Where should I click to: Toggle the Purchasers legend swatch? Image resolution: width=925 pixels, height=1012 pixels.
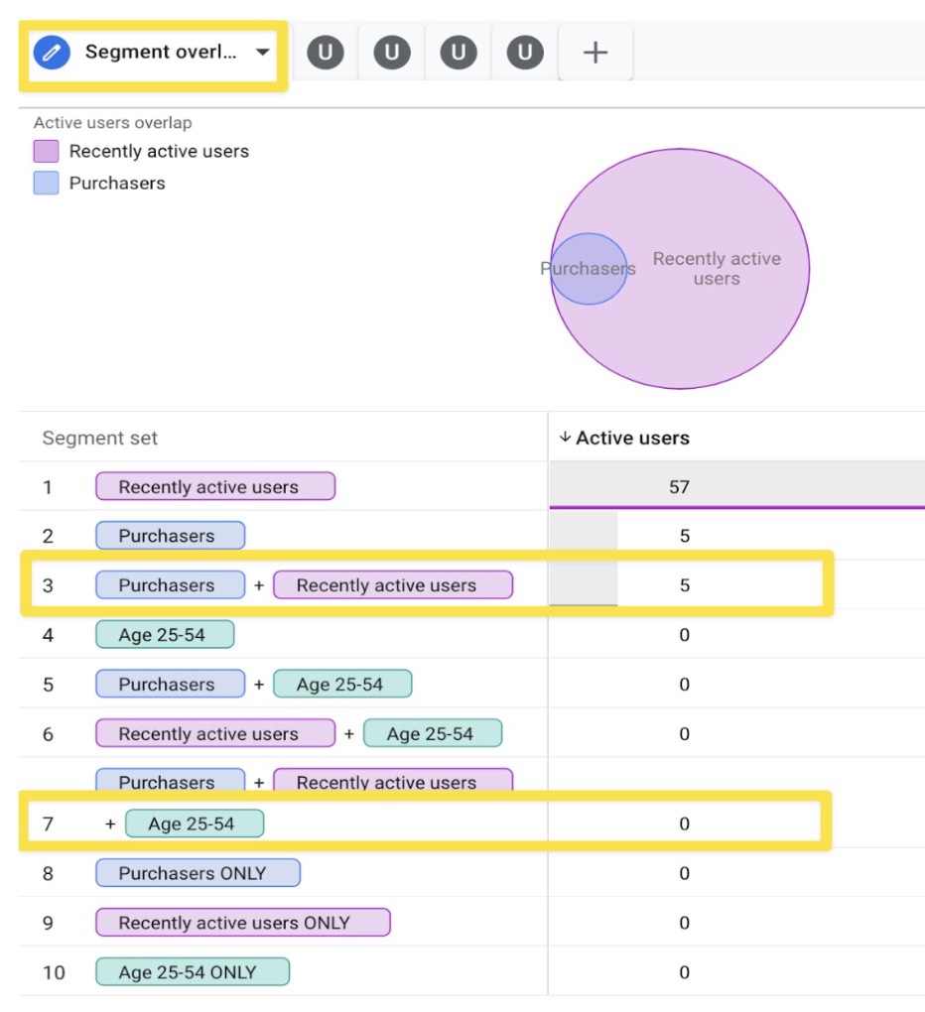point(48,184)
